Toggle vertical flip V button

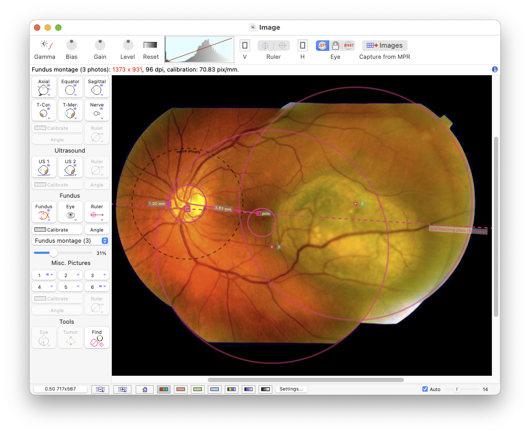click(245, 45)
